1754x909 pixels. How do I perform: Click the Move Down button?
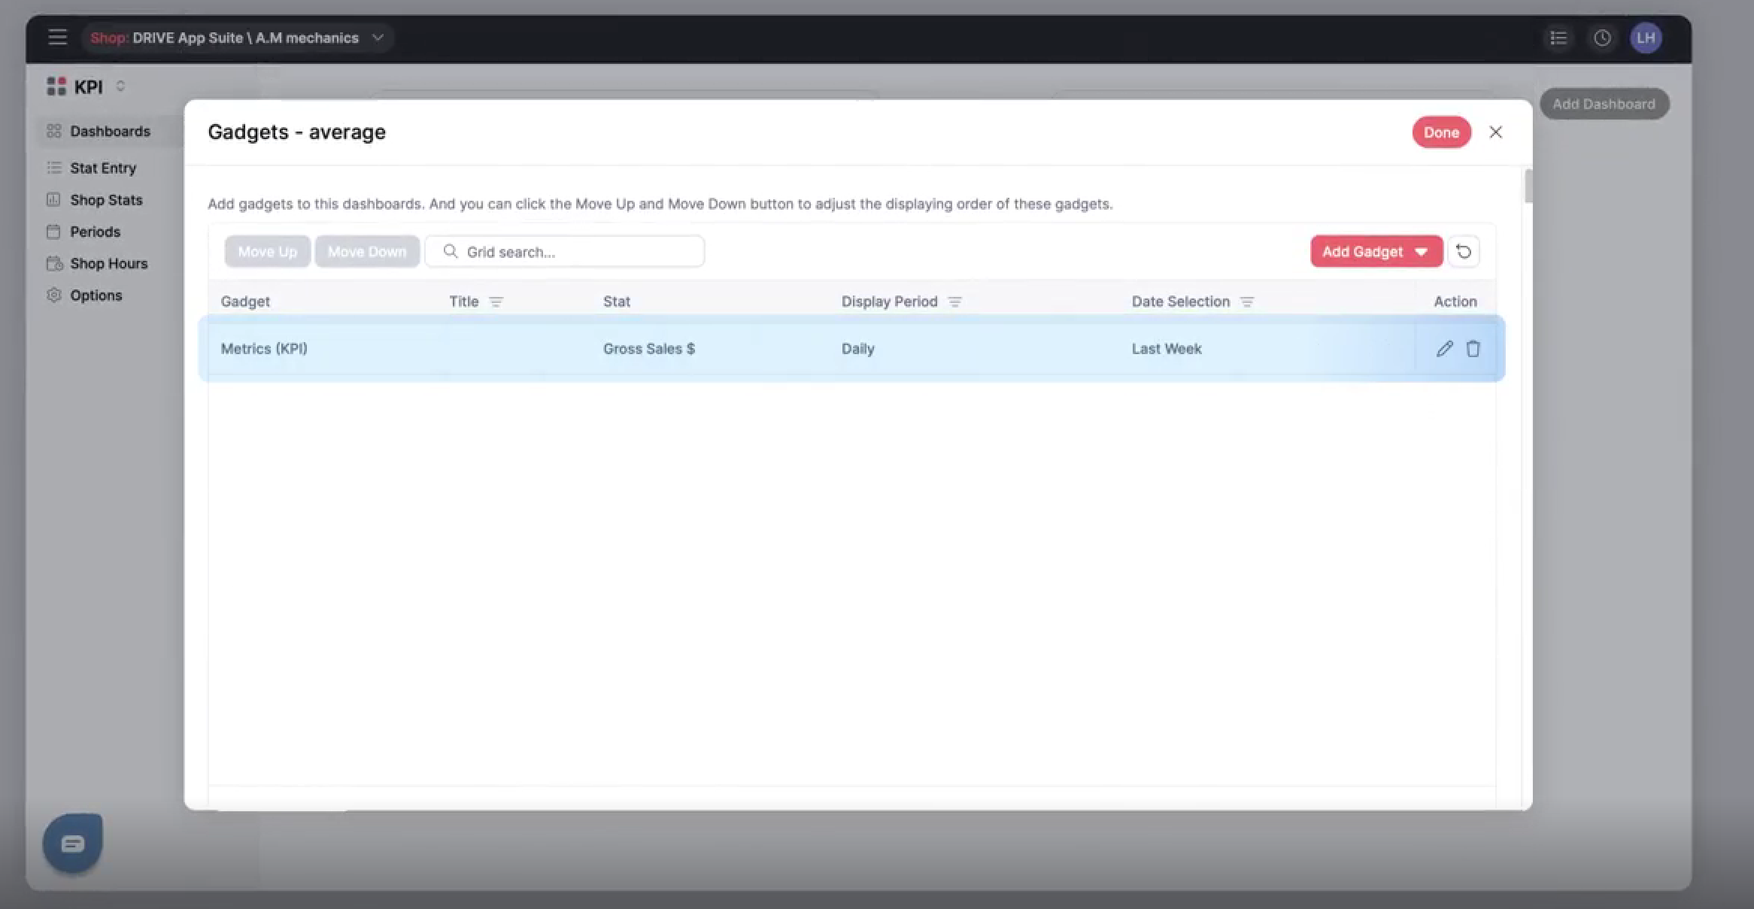[367, 252]
